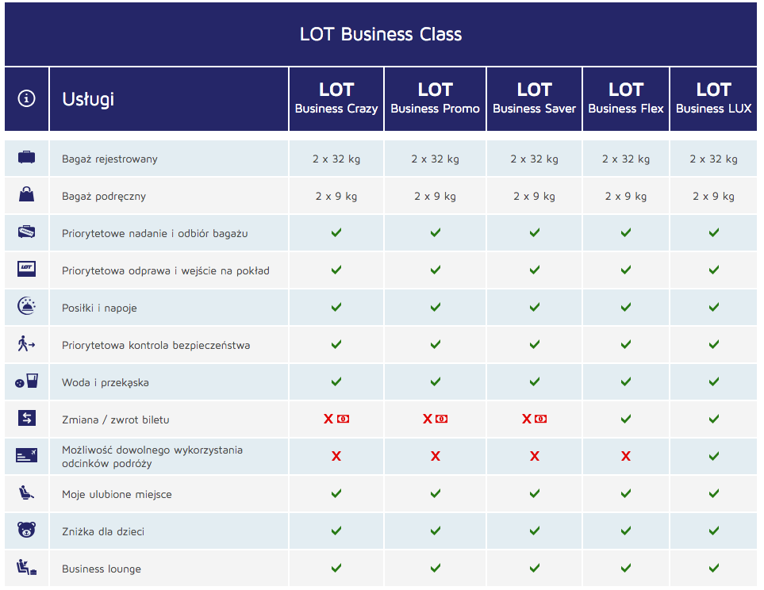764x590 pixels.
Task: Click the seat icon for Moje ulubione miejsce
Action: [26, 492]
